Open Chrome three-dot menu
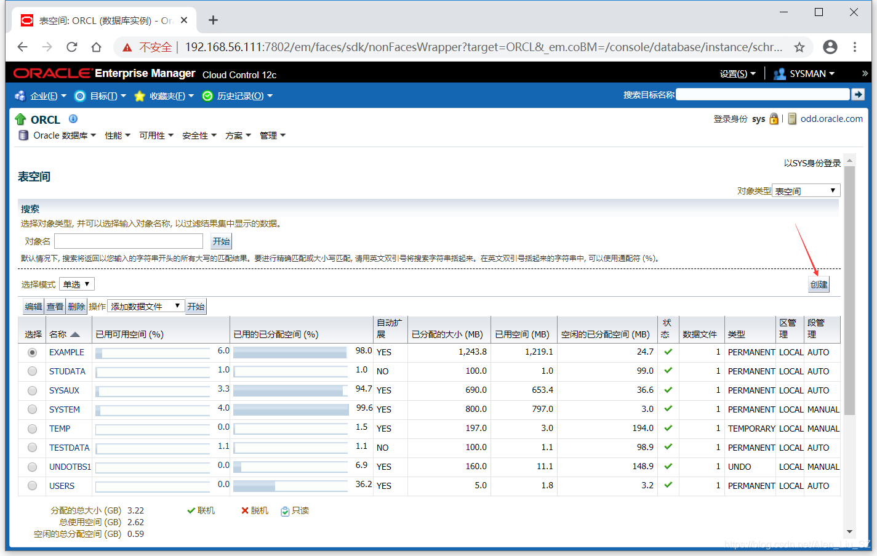 coord(855,47)
